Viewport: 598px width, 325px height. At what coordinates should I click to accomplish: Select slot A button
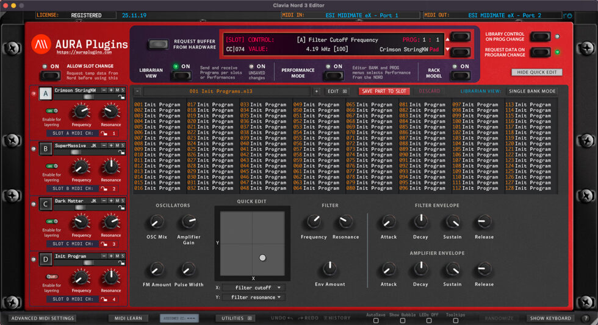[x=45, y=94]
